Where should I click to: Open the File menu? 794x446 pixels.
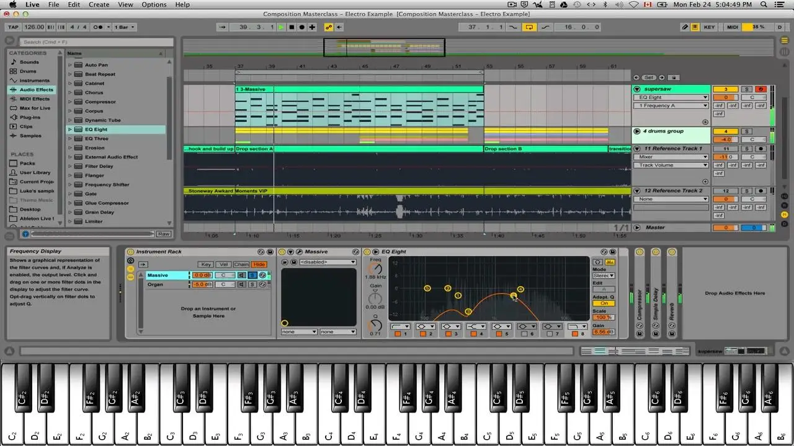click(54, 4)
